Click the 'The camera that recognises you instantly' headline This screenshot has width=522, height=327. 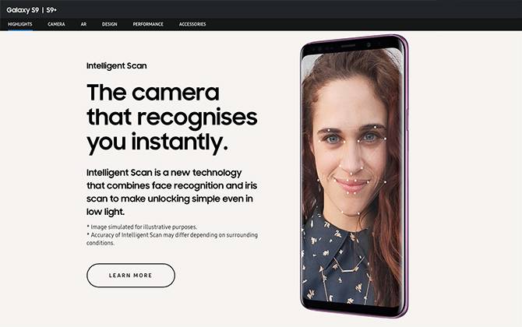(171, 118)
